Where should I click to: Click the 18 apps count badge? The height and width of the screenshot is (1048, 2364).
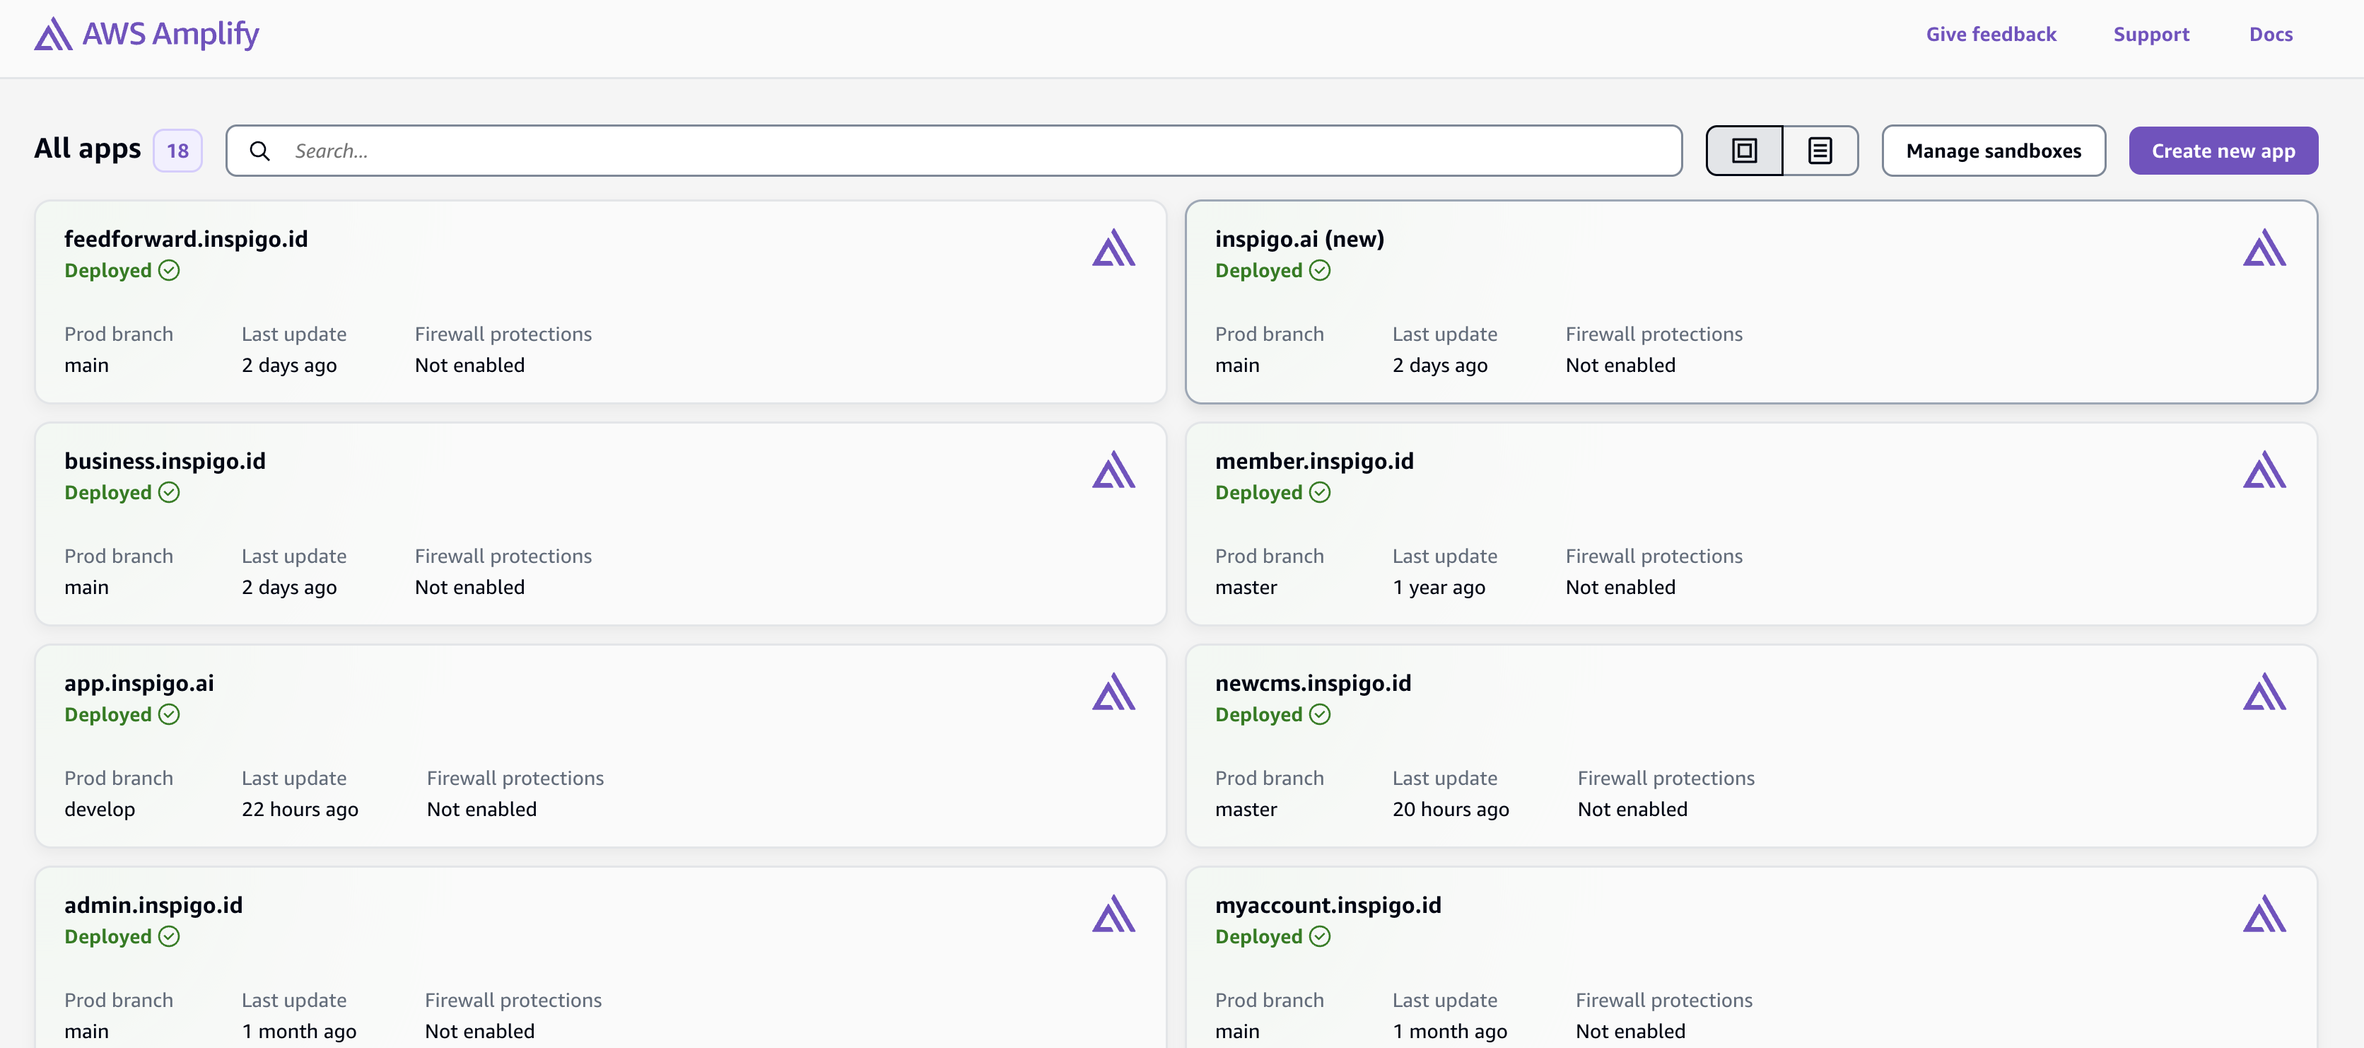[x=178, y=151]
